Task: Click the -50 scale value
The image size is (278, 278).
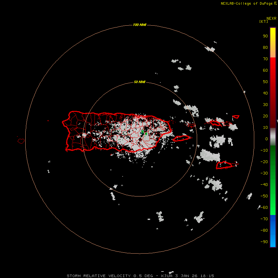Action: pyautogui.click(x=264, y=196)
